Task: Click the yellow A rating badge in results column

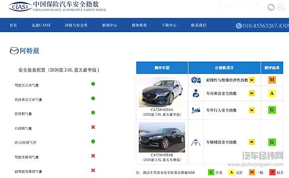Action: click(x=272, y=93)
